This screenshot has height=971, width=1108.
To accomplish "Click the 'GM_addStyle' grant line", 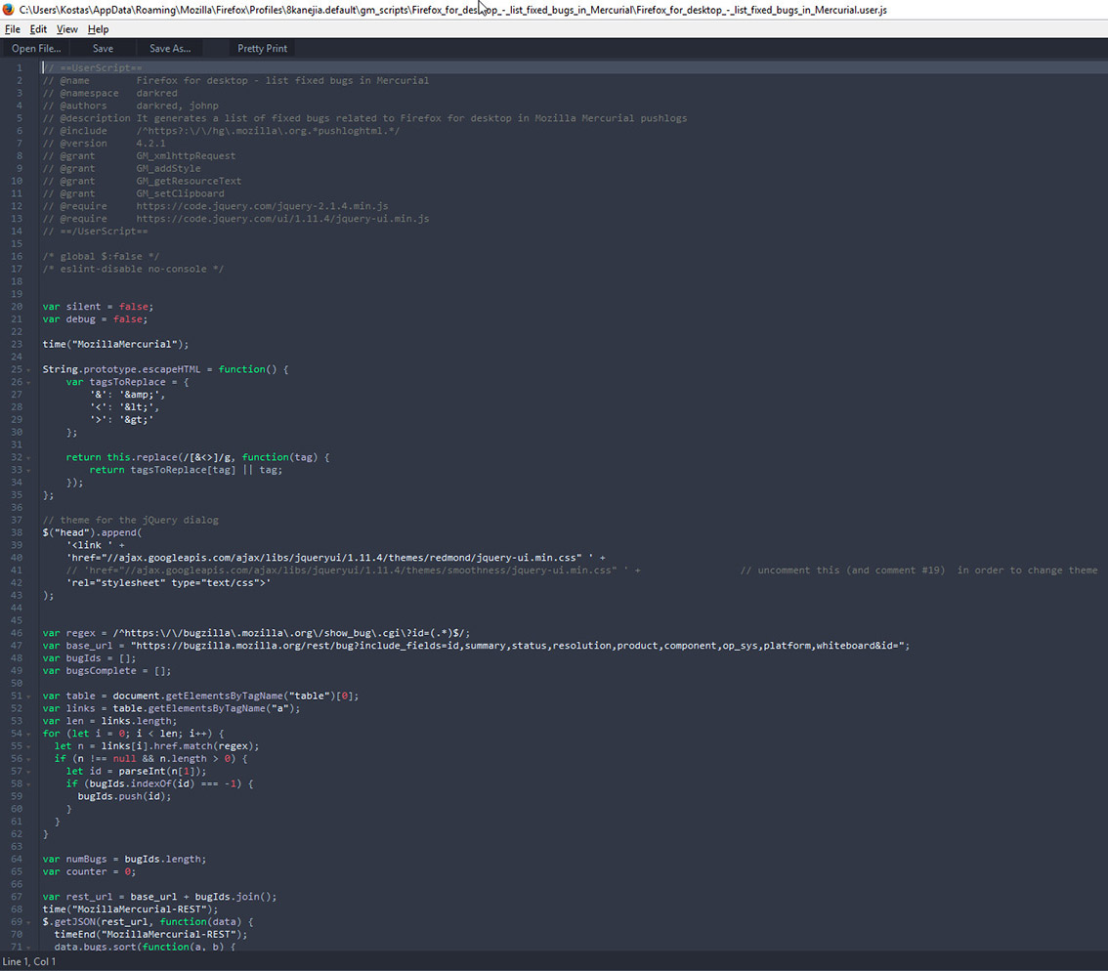I will coord(121,169).
